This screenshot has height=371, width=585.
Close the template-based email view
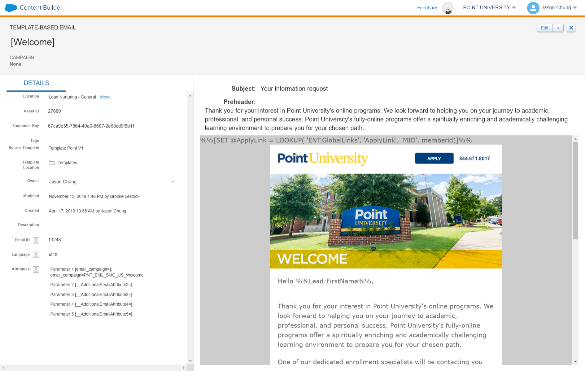pos(571,28)
